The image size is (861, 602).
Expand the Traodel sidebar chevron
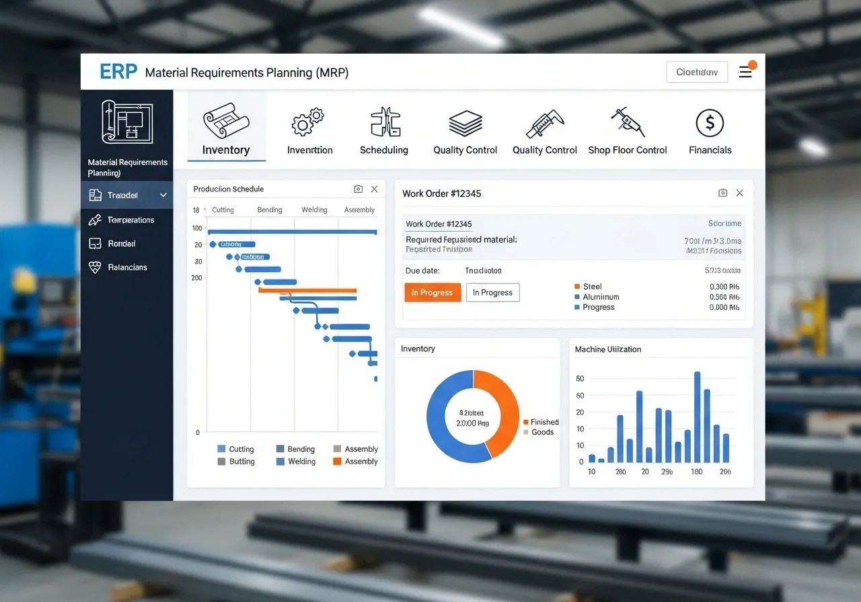pos(163,196)
